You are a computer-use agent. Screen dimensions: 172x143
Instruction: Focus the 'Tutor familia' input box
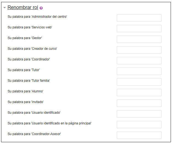tap(139, 82)
